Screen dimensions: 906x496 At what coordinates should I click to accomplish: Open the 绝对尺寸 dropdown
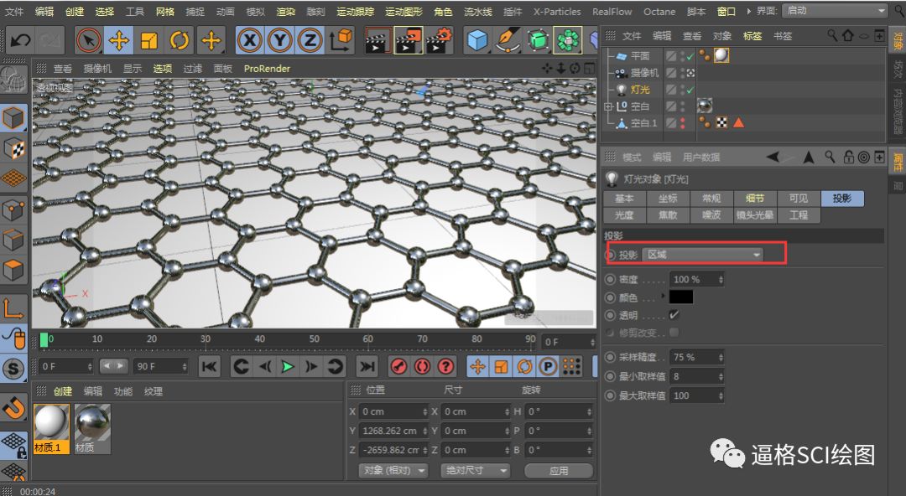475,471
